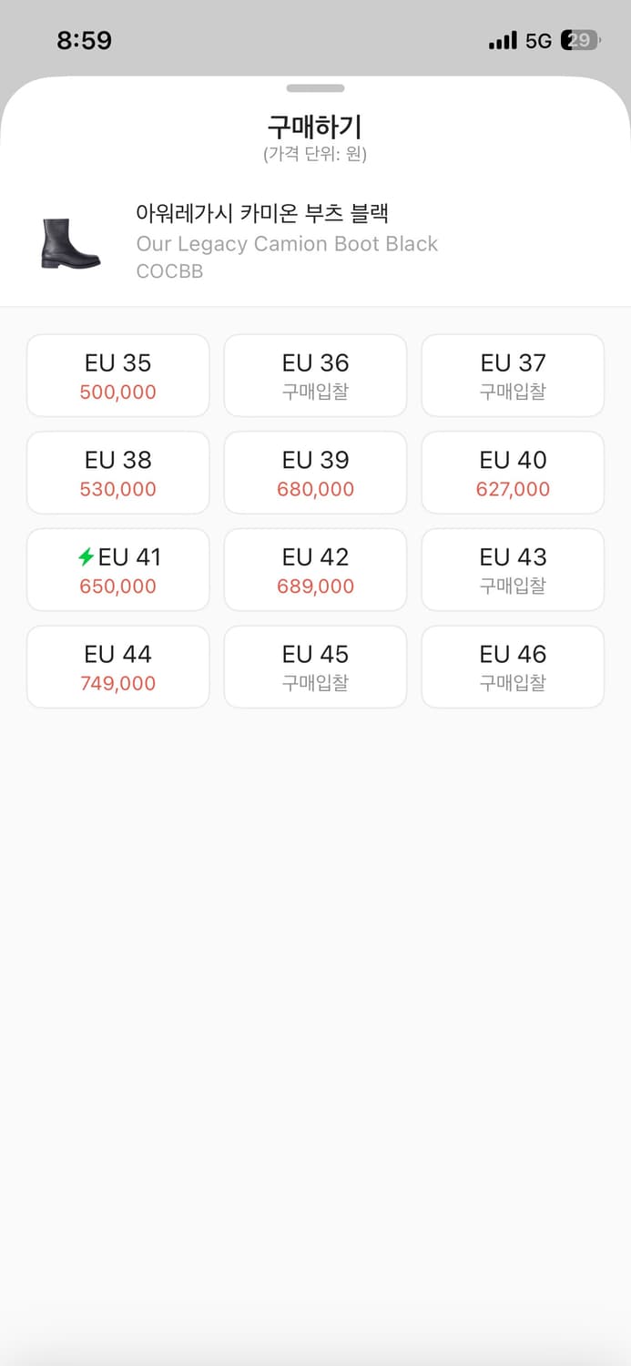Select size EU 39 priced 680,000
The image size is (631, 1366).
click(x=315, y=474)
